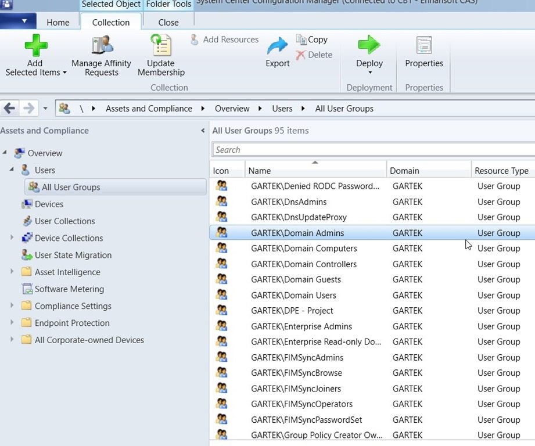This screenshot has width=535, height=446.
Task: Click the User State Migration node icon
Action: 27,255
